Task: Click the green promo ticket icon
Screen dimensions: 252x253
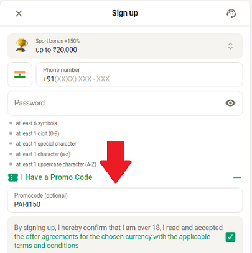Action: coord(13,177)
